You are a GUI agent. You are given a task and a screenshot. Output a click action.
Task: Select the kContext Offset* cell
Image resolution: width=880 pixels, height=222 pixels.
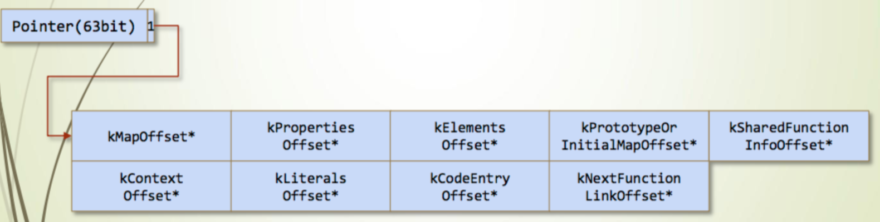tap(151, 186)
